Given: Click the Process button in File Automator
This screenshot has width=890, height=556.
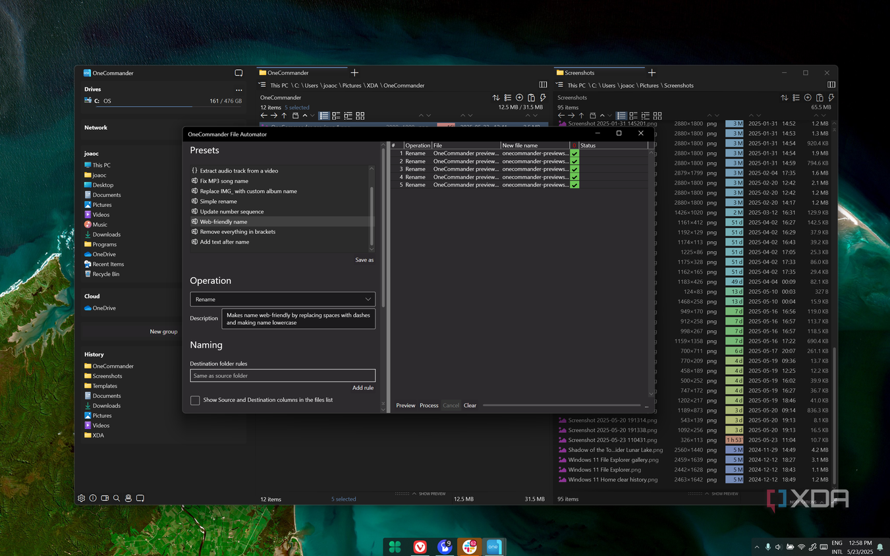Looking at the screenshot, I should [429, 406].
